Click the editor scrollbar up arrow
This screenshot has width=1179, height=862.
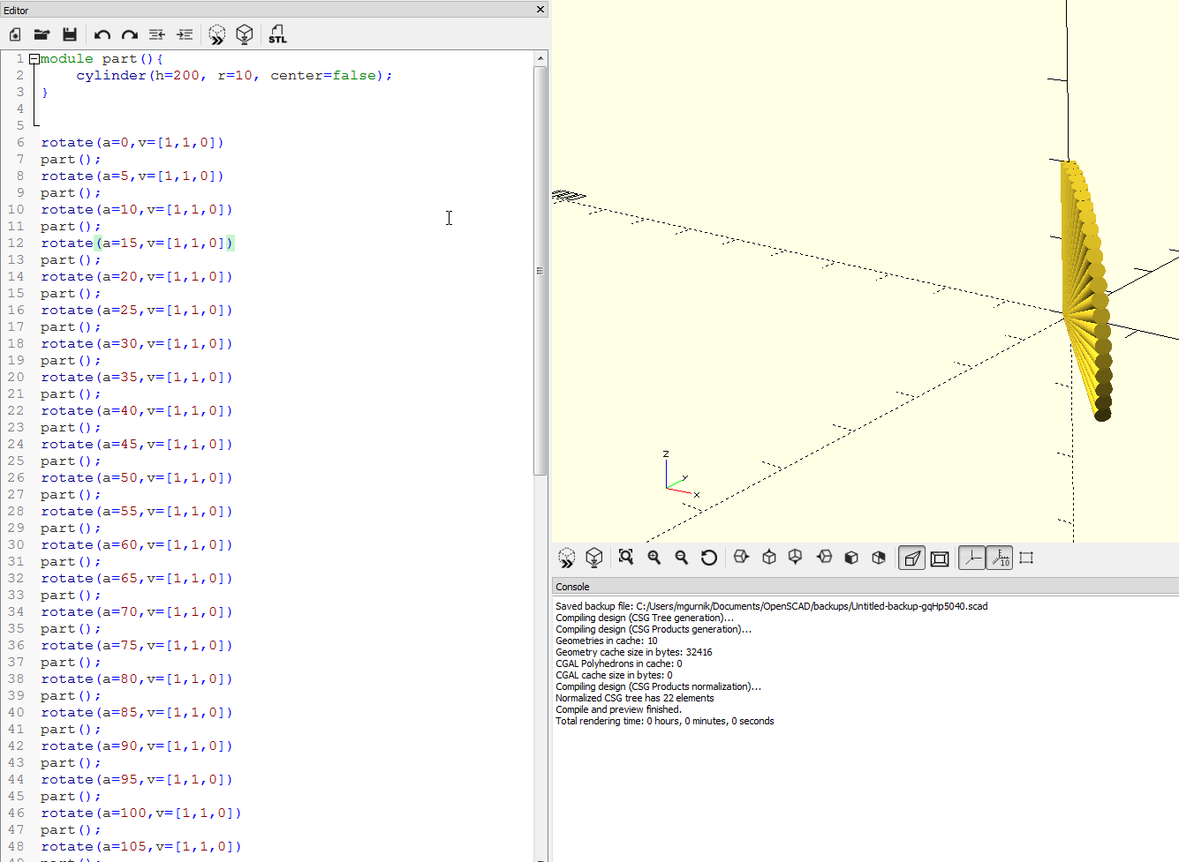point(540,58)
